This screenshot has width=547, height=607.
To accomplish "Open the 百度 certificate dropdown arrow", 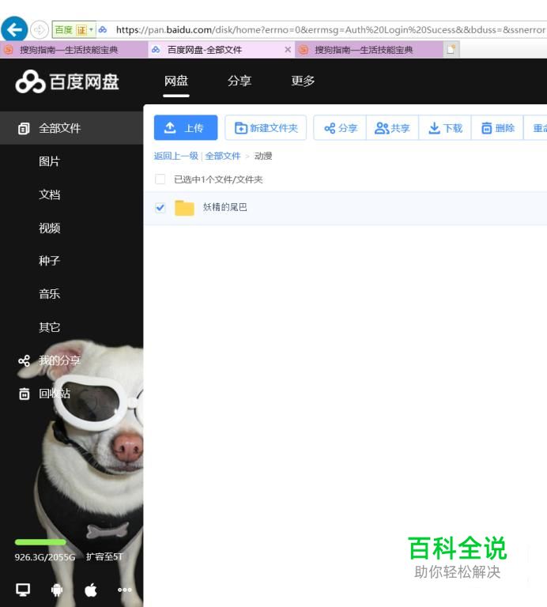I will pyautogui.click(x=92, y=29).
